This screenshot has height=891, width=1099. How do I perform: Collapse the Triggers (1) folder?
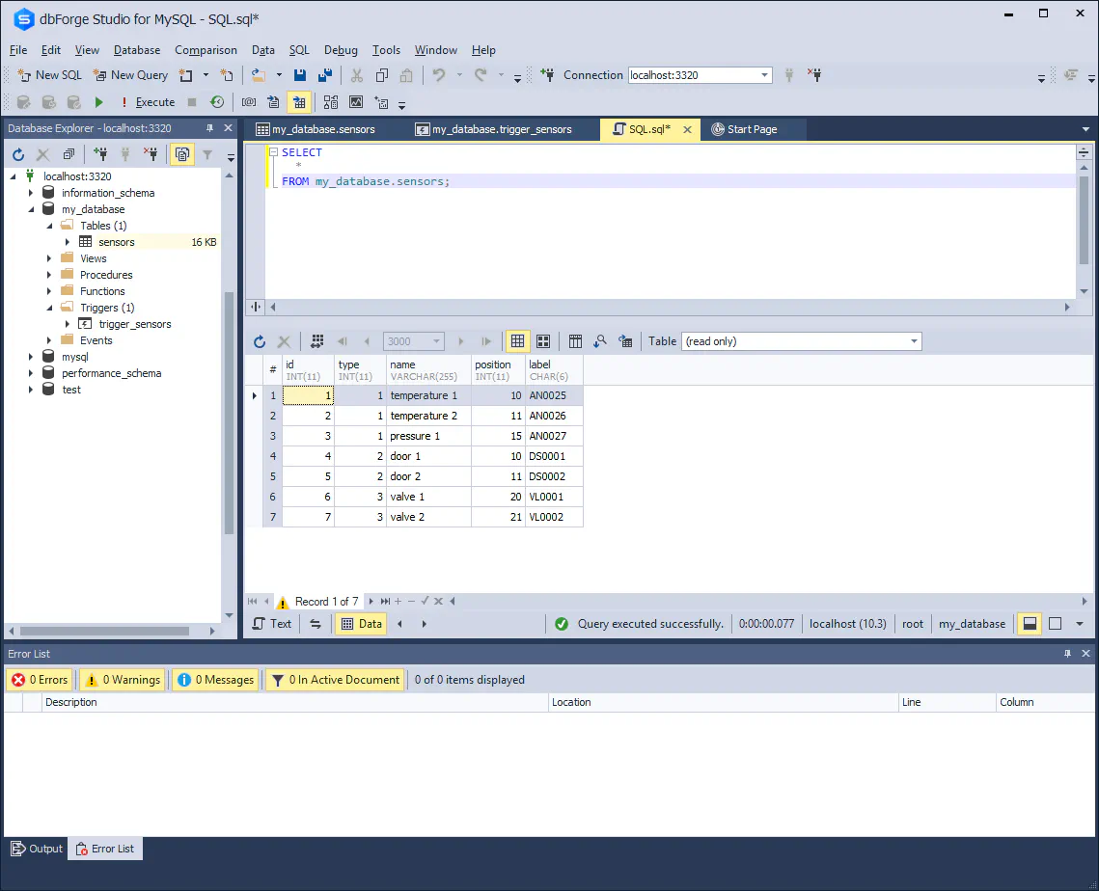(49, 308)
